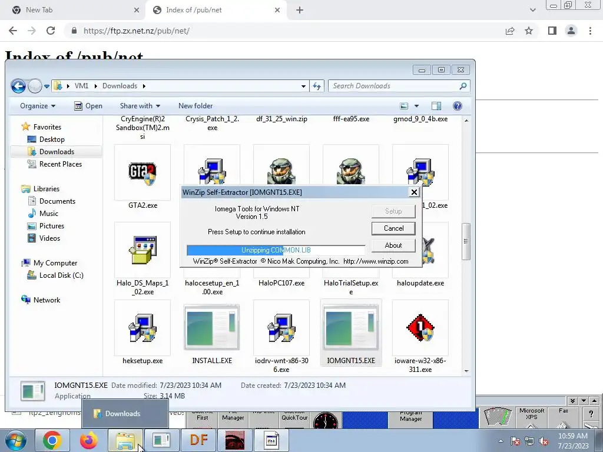Click the search magnifier in Search Downloads
The width and height of the screenshot is (603, 452).
(x=463, y=86)
